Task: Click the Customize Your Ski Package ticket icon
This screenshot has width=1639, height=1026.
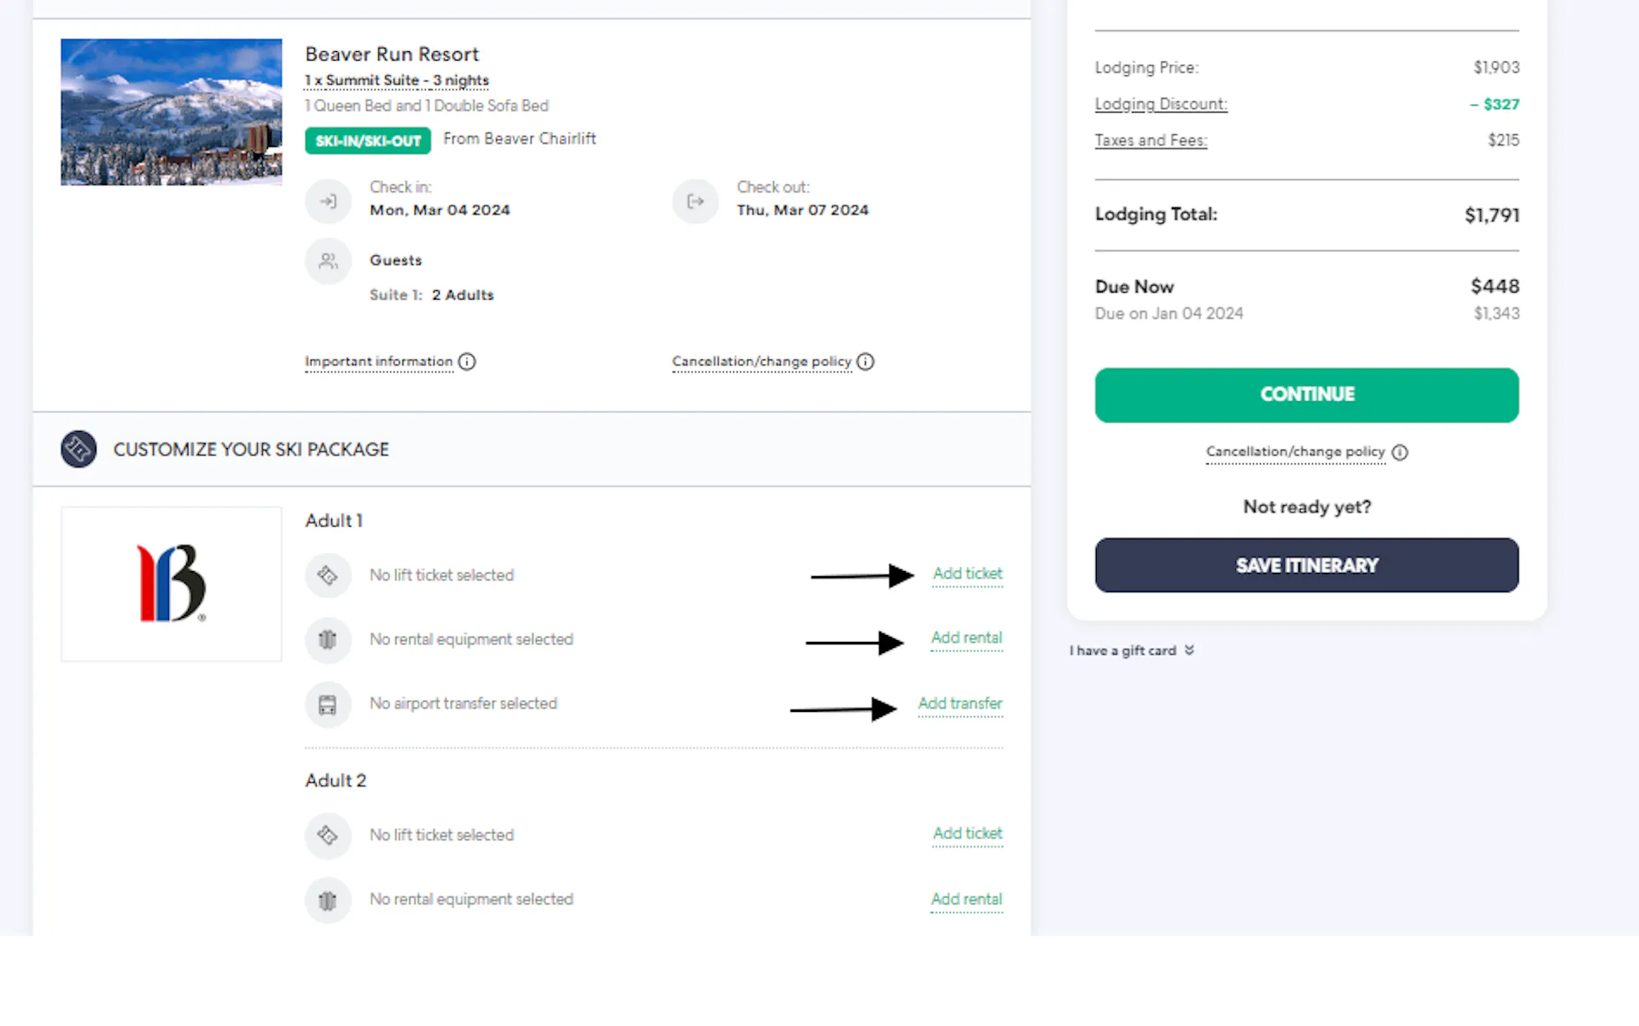Action: tap(78, 449)
